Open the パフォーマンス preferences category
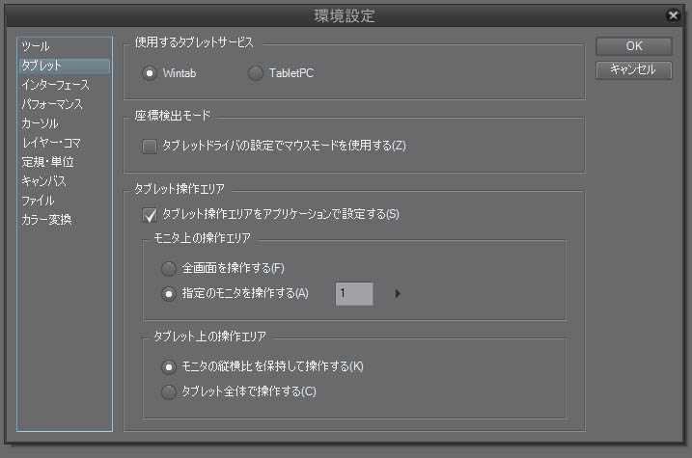This screenshot has width=692, height=458. (x=65, y=104)
